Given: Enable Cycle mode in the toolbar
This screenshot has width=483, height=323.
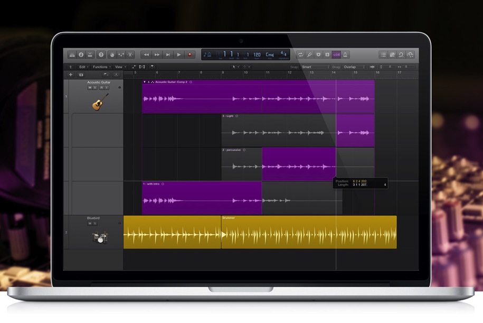Looking at the screenshot, I should coord(300,54).
